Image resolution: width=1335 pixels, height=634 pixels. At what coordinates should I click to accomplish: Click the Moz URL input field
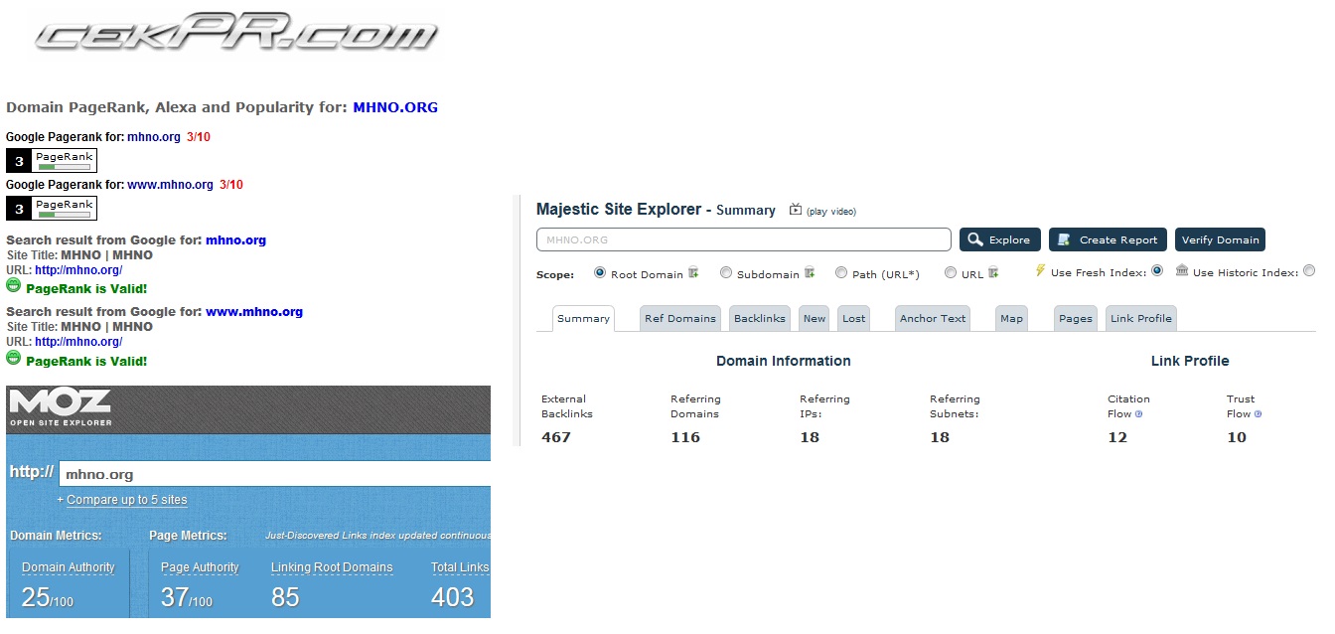pyautogui.click(x=275, y=474)
